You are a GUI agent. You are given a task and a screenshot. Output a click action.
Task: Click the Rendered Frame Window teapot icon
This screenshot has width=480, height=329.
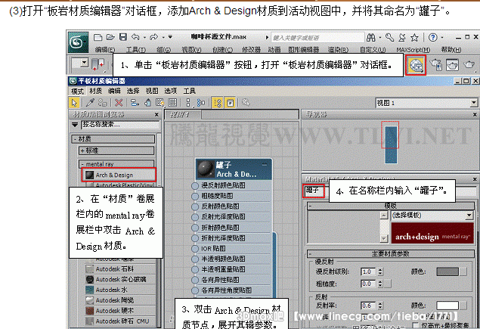pyautogui.click(x=452, y=64)
